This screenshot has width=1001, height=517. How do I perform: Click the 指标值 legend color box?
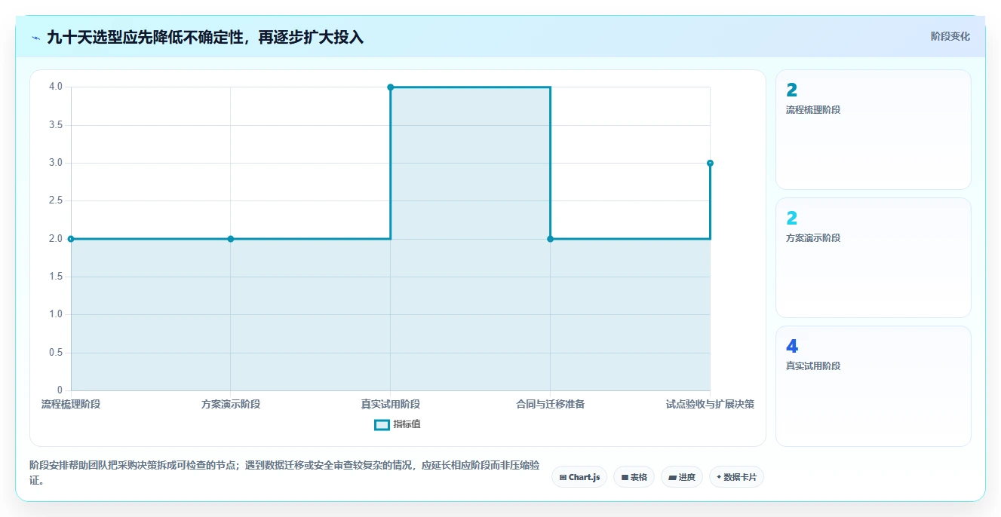382,424
